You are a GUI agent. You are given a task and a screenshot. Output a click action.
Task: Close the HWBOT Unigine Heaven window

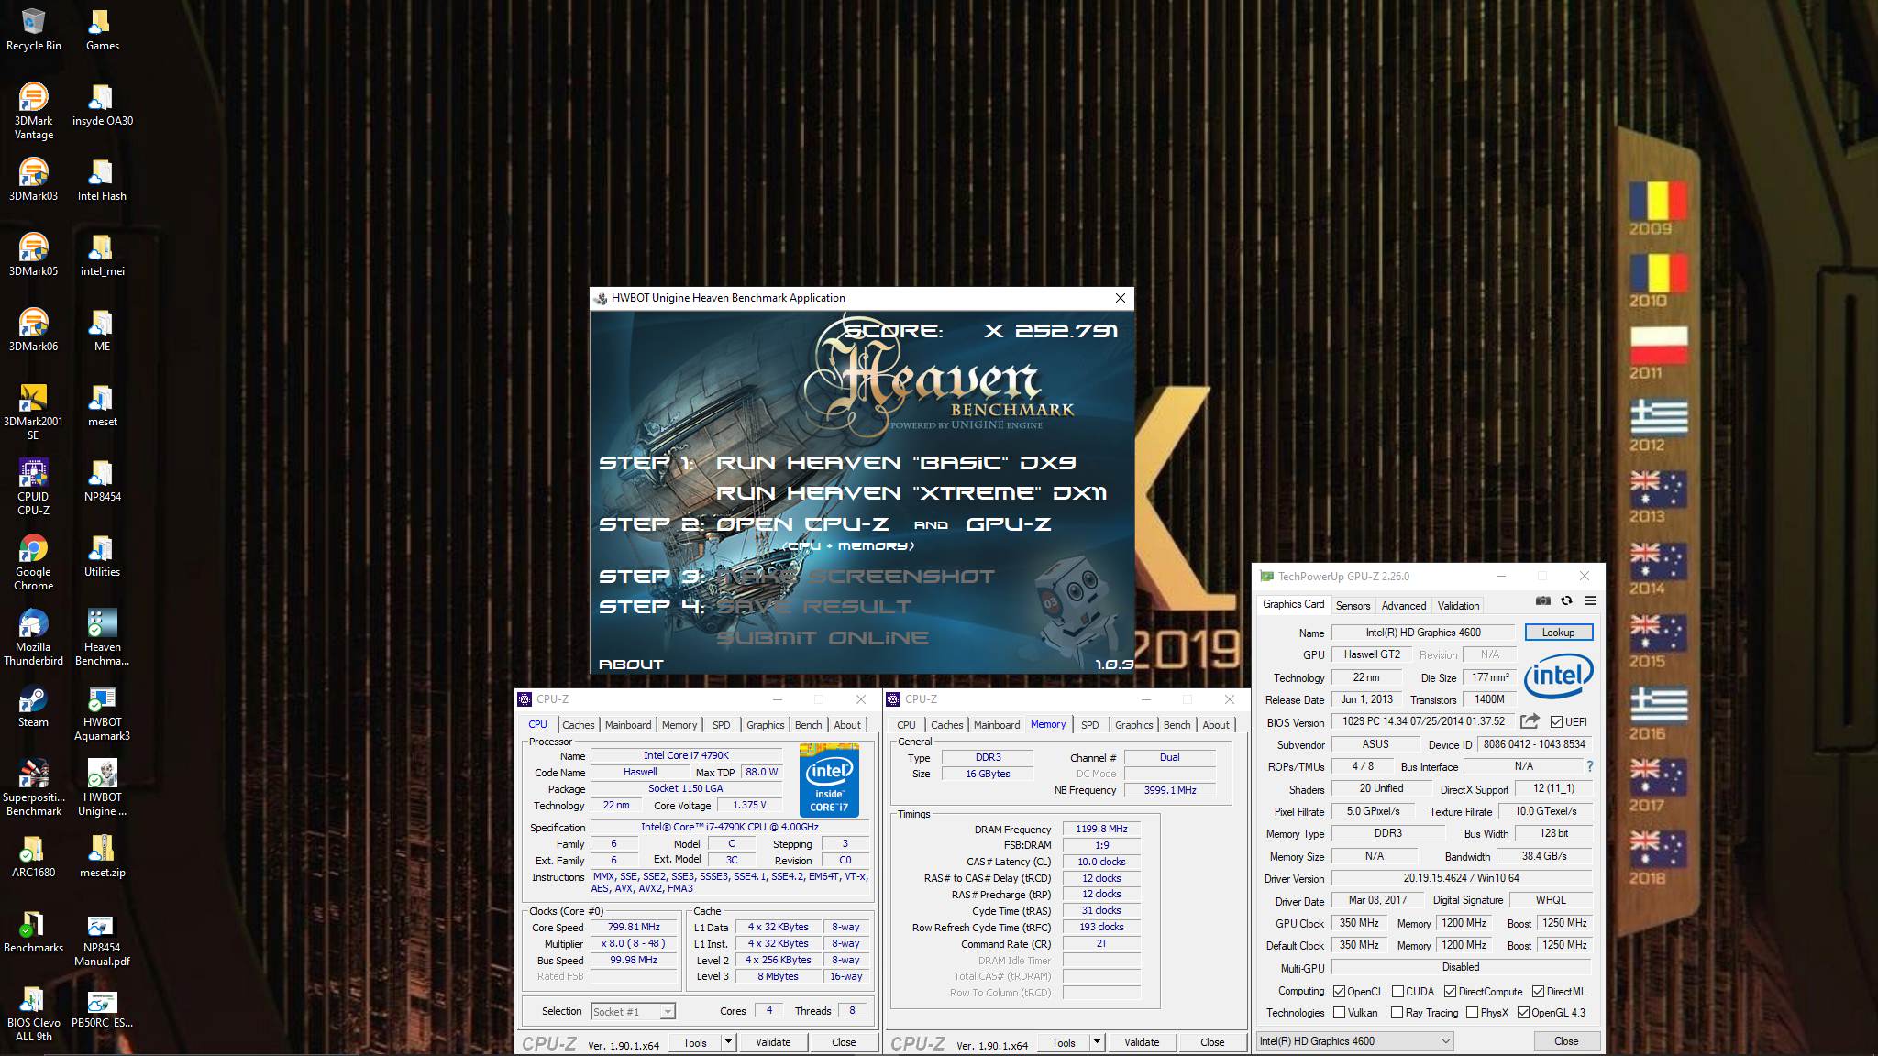(1120, 298)
